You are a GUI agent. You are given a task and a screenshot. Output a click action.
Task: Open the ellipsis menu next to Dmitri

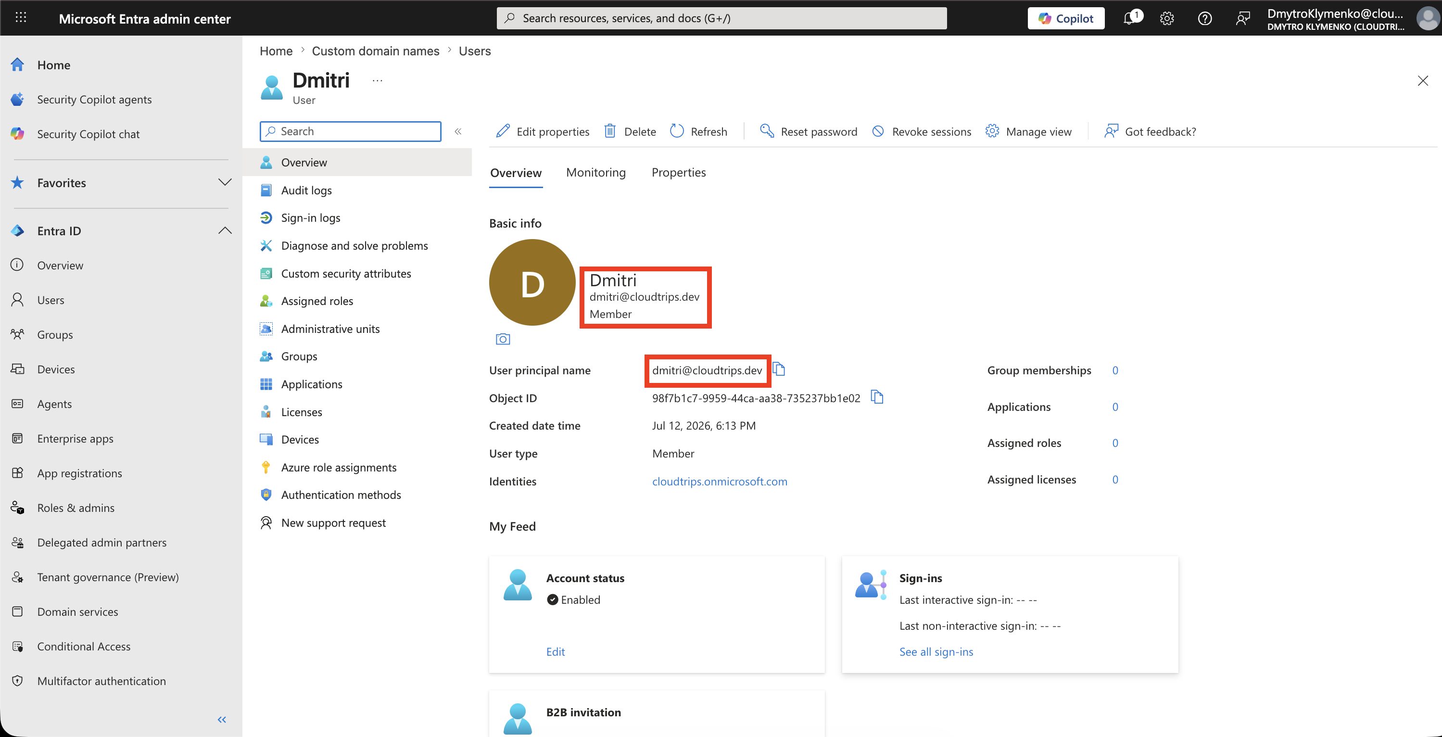click(377, 81)
